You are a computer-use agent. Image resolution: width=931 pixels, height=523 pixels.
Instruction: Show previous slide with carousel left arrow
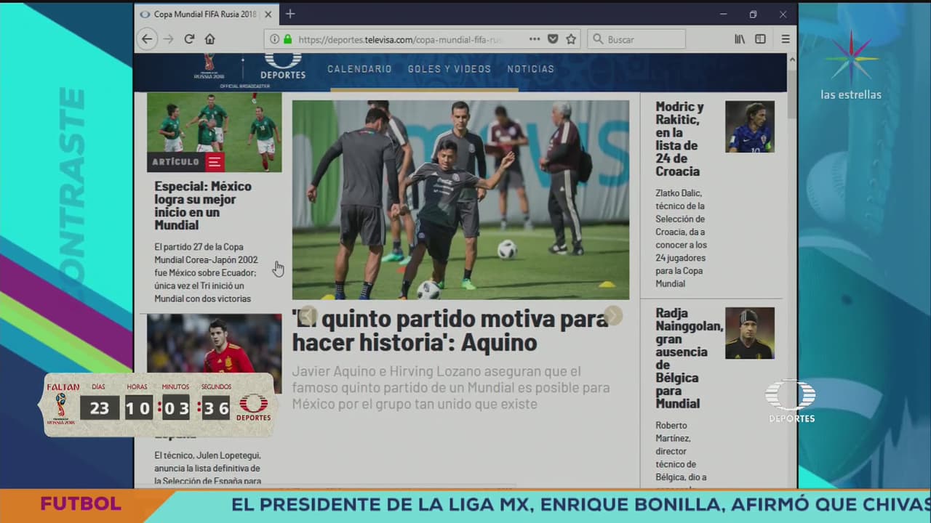pos(308,315)
